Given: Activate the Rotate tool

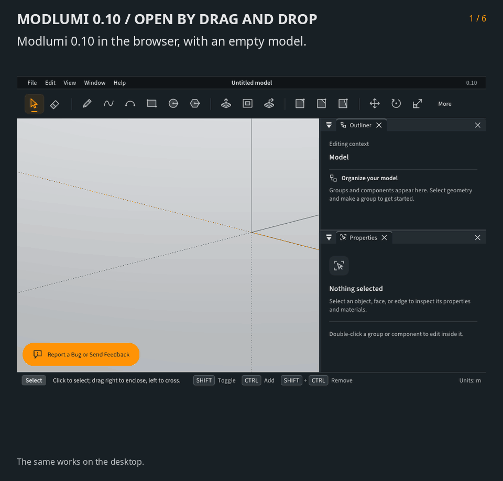Looking at the screenshot, I should [x=396, y=104].
